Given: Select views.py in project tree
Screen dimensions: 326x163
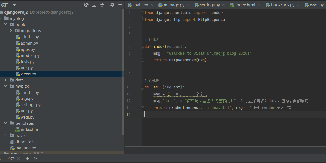Looking at the screenshot, I should coord(28,74).
